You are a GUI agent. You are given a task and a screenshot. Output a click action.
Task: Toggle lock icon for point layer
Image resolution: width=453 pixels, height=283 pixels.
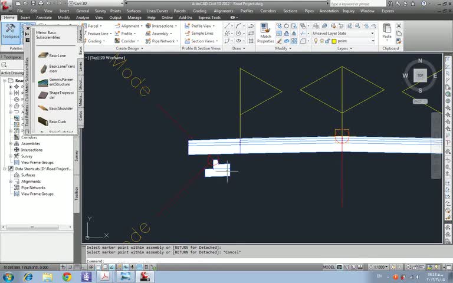327,41
